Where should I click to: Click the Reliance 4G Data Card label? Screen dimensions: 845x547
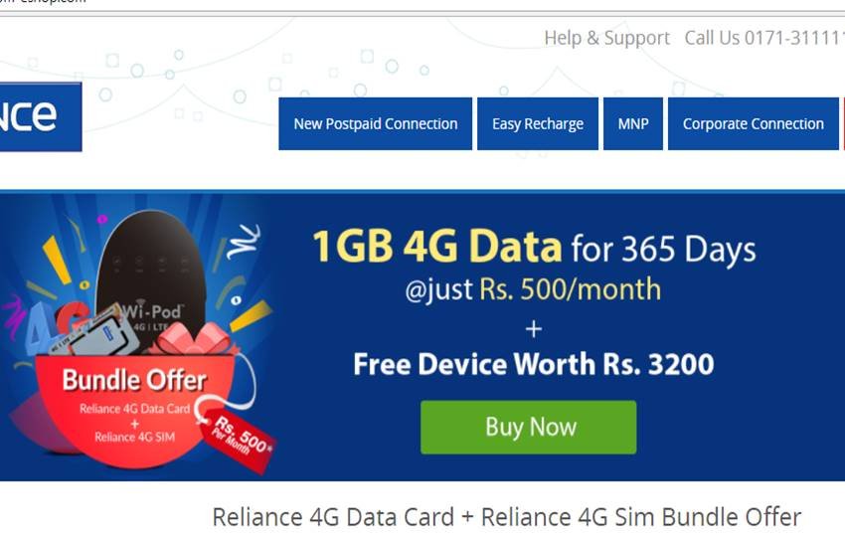click(x=135, y=409)
